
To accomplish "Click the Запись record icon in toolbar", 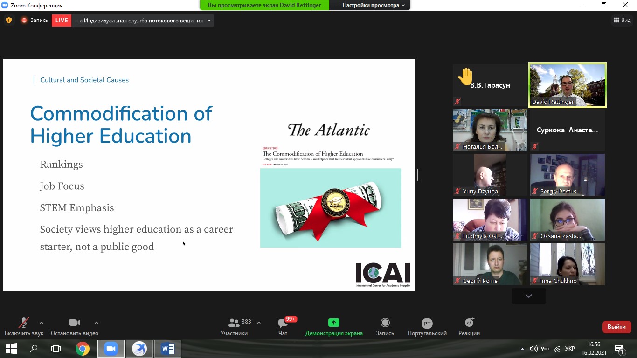I will [385, 323].
